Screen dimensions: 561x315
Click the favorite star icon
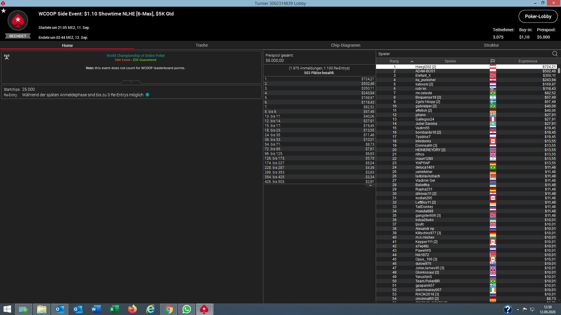[x=4, y=11]
